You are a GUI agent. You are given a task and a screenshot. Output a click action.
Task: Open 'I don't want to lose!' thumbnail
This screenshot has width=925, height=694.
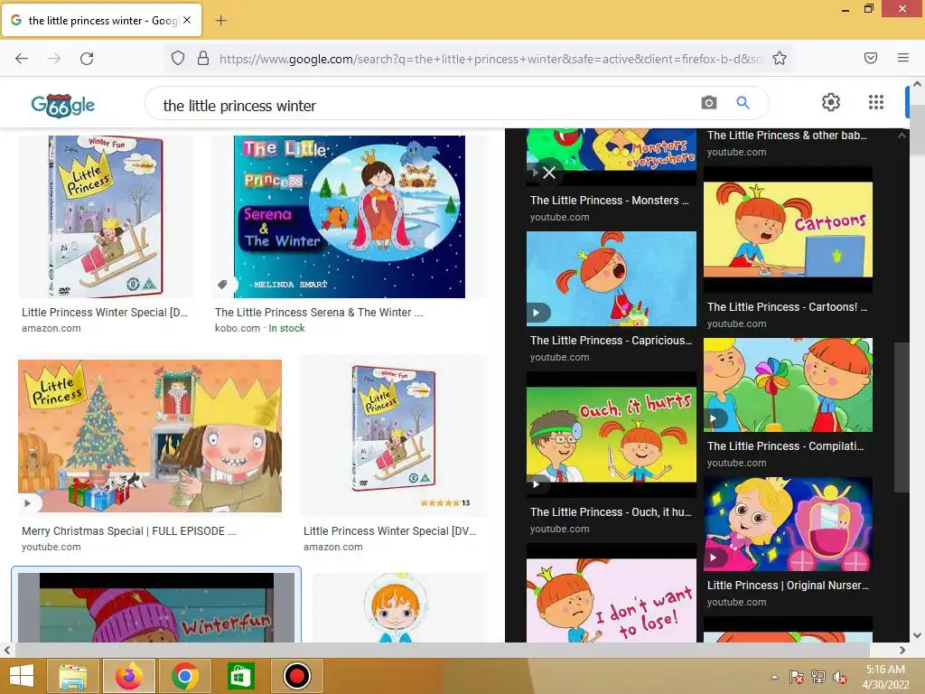click(612, 600)
